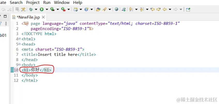The height and width of the screenshot is (104, 219).
Task: Go to Previous Annotation up arrow
Action: click(142, 9)
